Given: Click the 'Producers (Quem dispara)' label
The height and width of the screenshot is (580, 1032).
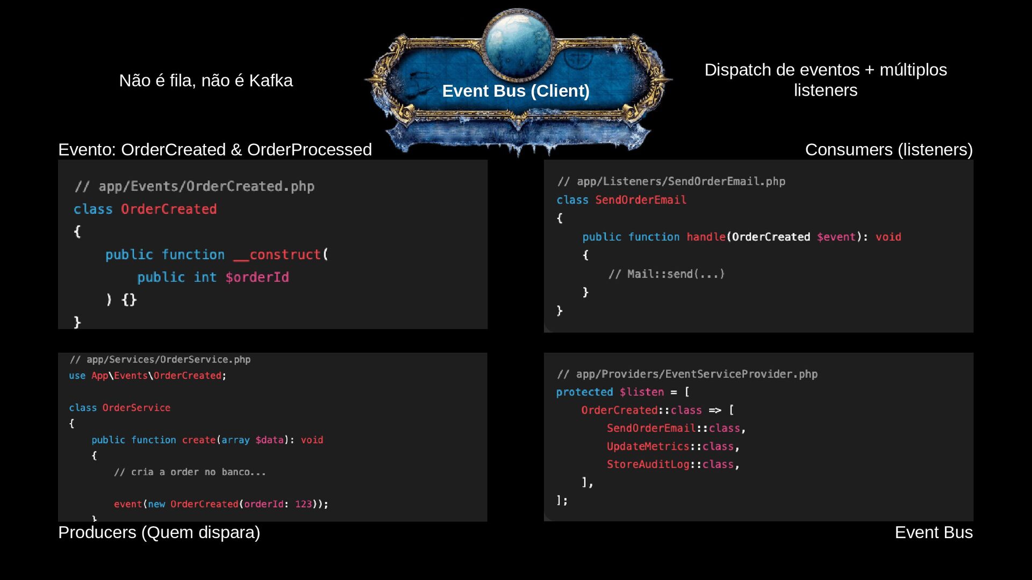Looking at the screenshot, I should click(159, 532).
